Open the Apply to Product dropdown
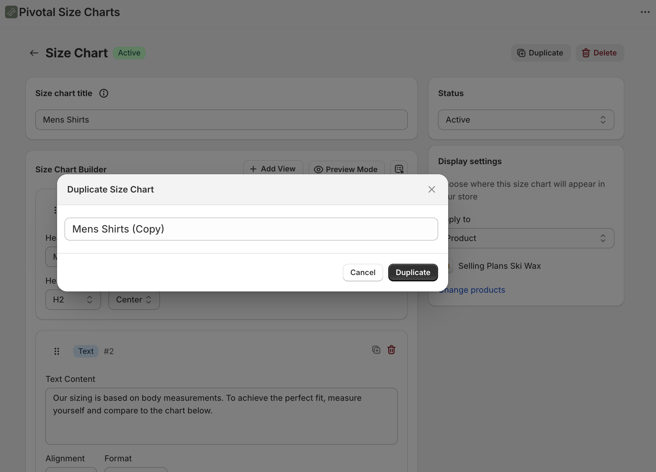 (530, 238)
